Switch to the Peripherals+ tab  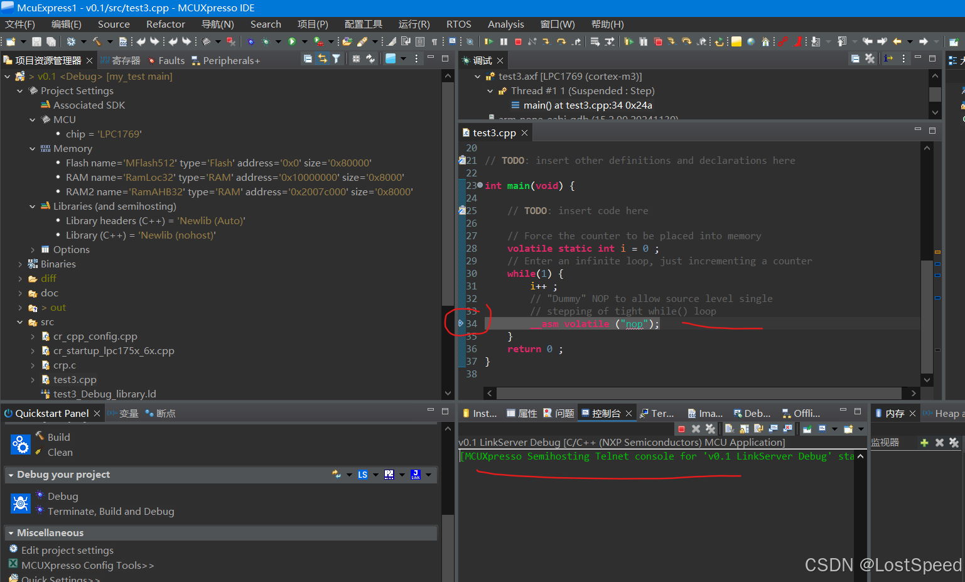225,60
